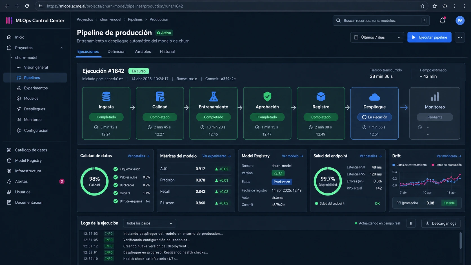Click the Monitoreo bar chart stage icon
Viewport: 471px width, 265px height.
pyautogui.click(x=435, y=97)
